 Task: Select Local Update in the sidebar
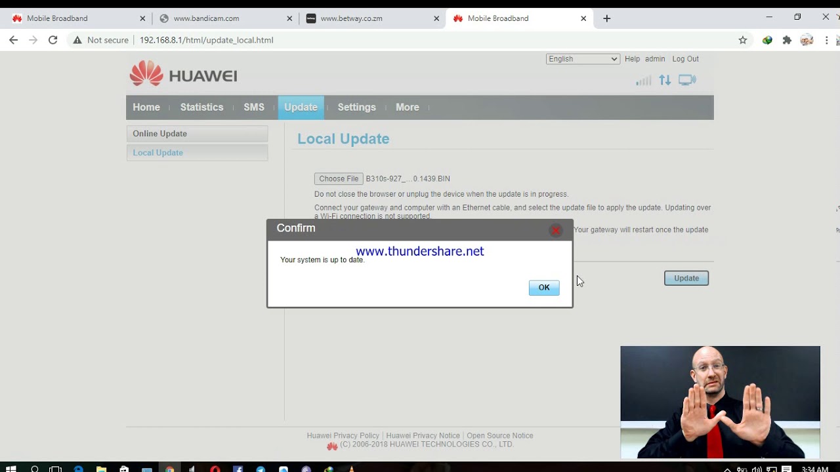click(197, 153)
